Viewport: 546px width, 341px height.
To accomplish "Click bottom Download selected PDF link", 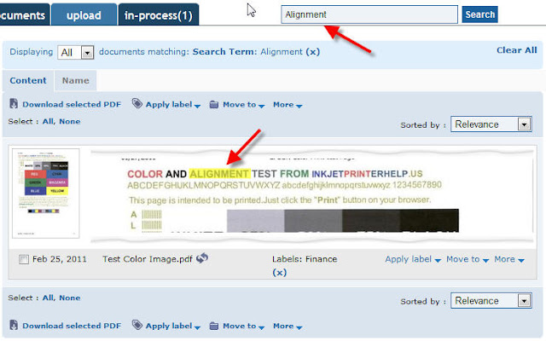I will pos(72,326).
